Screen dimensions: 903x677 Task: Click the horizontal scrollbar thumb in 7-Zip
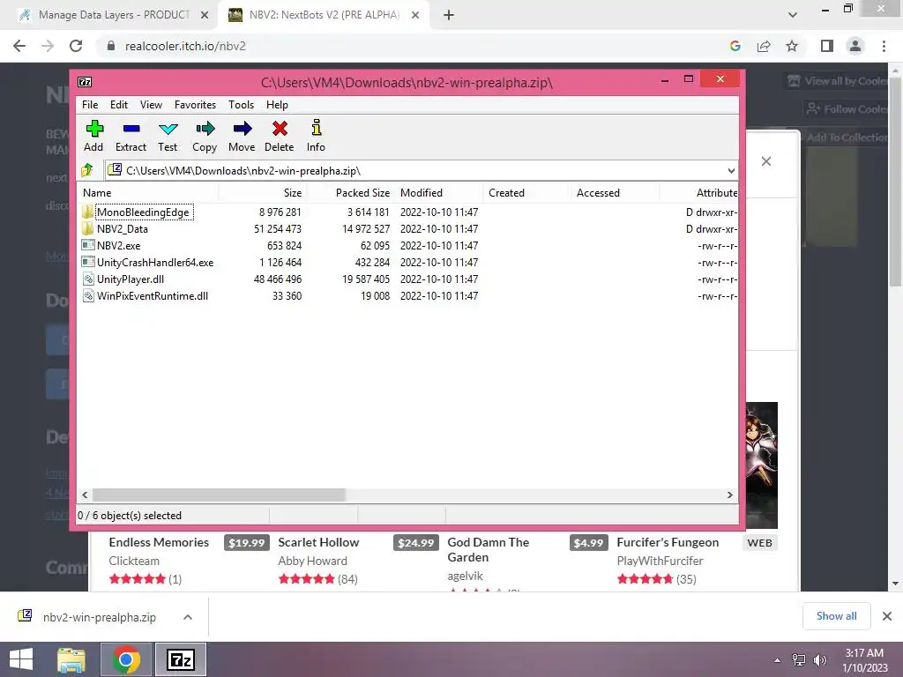[x=219, y=495]
